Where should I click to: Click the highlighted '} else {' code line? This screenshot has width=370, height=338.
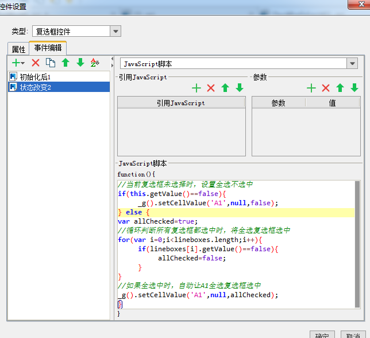236,213
